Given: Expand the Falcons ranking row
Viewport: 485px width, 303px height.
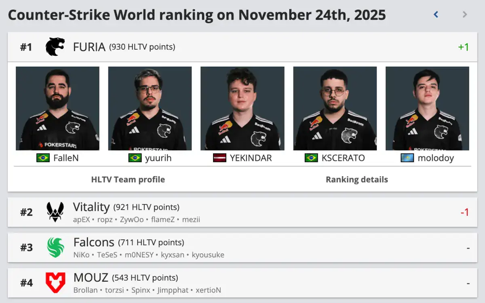Looking at the screenshot, I should (242, 247).
